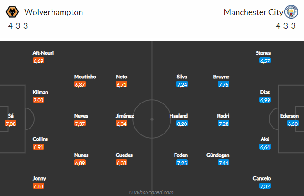Select Haaland's 8,20 rating badge
304x196 pixels.
pos(182,124)
